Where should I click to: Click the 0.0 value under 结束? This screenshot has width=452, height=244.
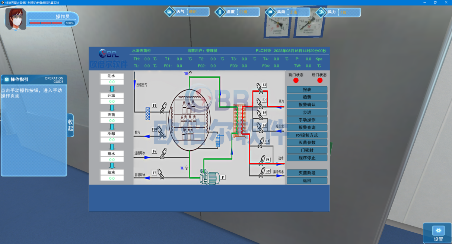tap(112, 178)
